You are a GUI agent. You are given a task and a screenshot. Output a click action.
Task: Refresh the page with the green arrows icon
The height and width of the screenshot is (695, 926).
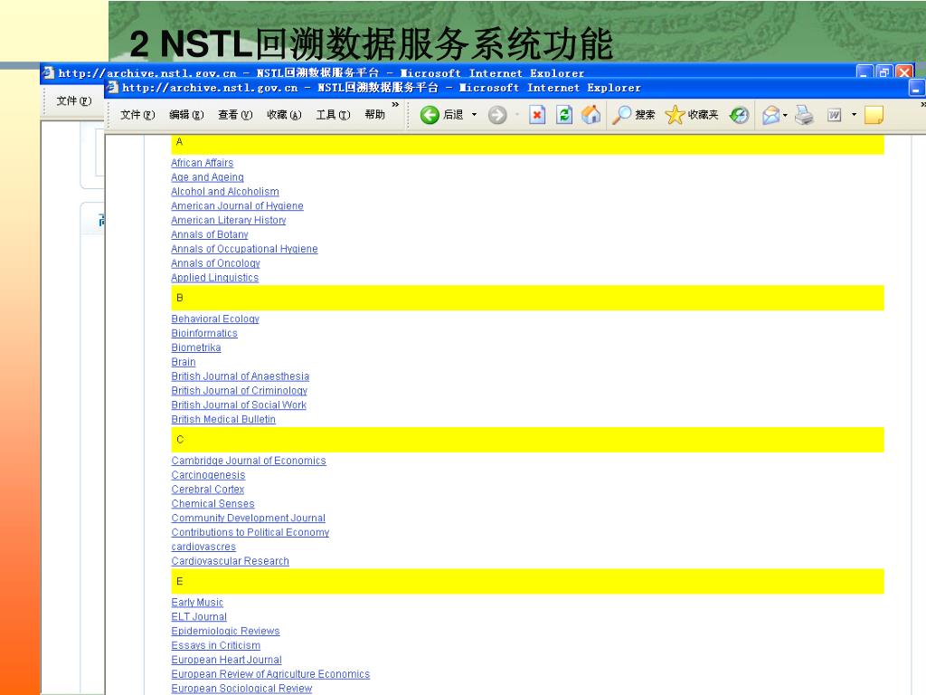pyautogui.click(x=564, y=115)
